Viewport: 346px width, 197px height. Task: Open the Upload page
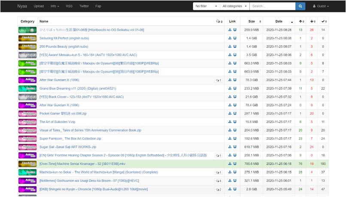pos(39,6)
